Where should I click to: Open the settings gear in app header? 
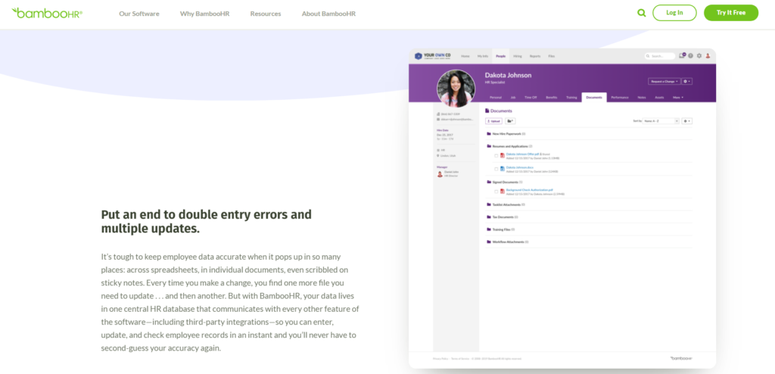pos(699,56)
